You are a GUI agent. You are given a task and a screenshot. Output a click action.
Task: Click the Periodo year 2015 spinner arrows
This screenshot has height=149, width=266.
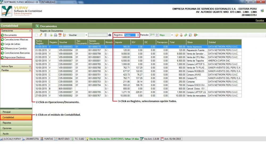[x=157, y=35]
